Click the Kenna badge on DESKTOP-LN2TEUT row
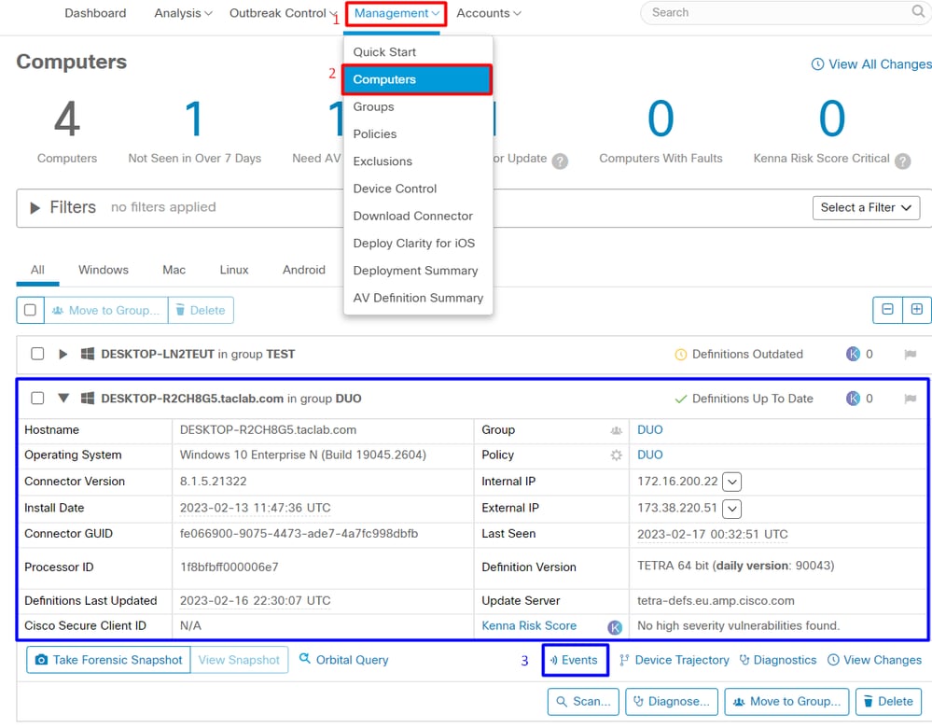Image resolution: width=932 pixels, height=728 pixels. (853, 354)
